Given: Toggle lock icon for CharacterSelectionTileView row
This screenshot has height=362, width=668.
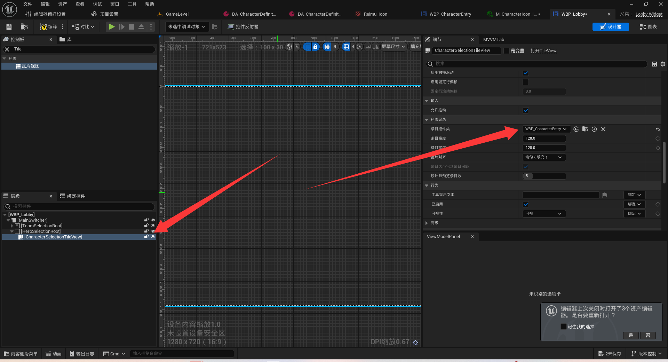Looking at the screenshot, I should 146,237.
